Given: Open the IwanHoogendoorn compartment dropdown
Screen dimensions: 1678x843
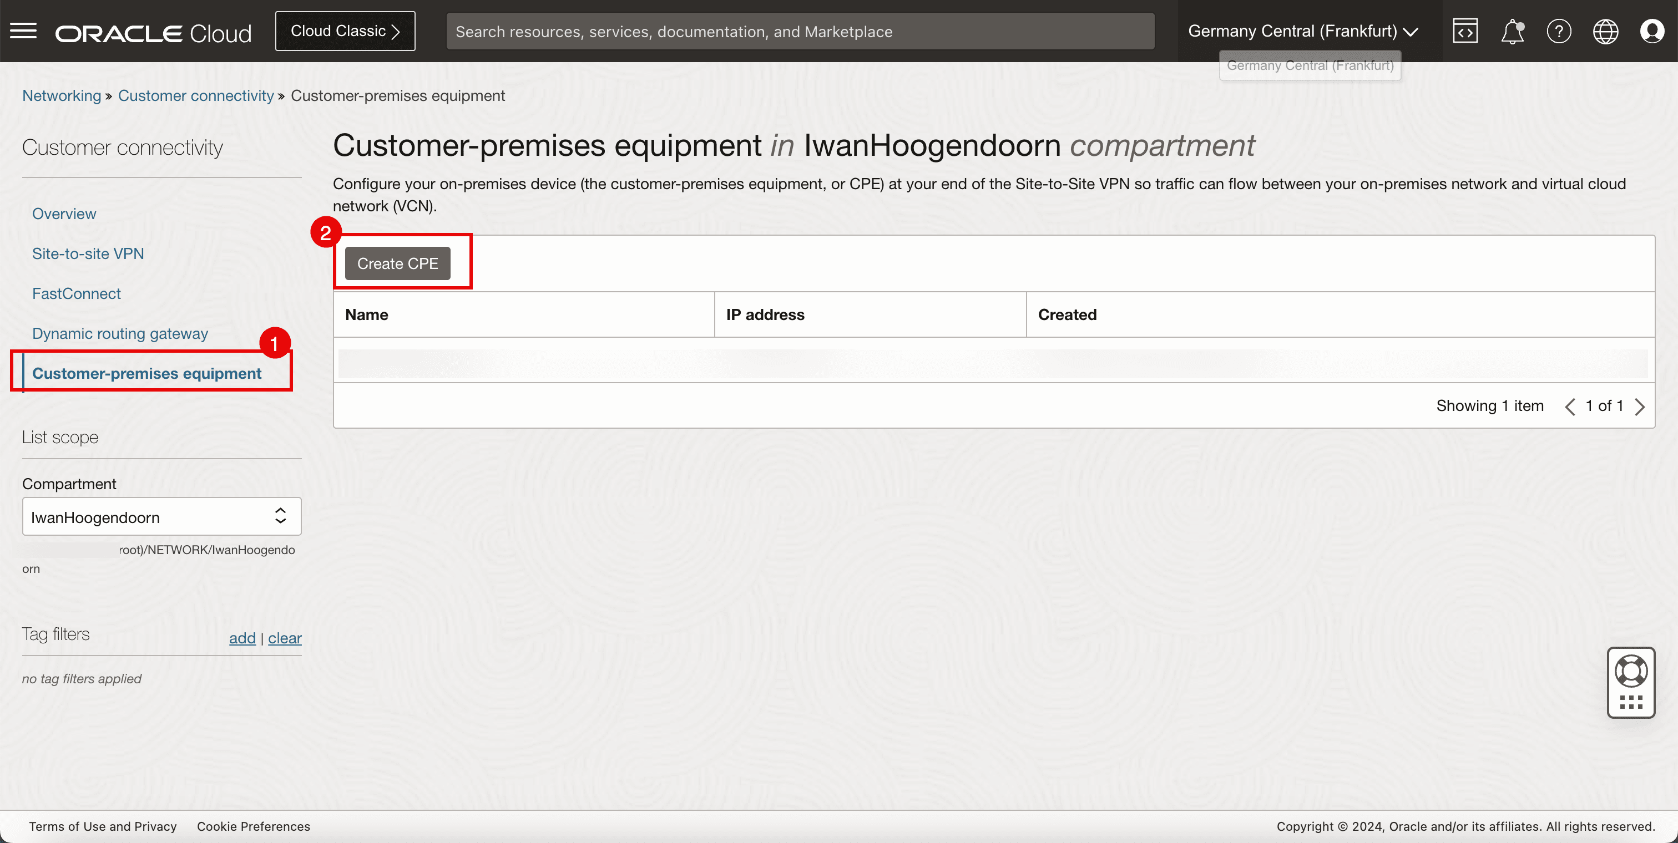Looking at the screenshot, I should click(161, 517).
